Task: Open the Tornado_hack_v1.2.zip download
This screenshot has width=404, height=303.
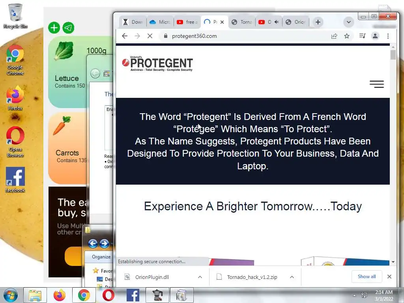Action: [x=252, y=277]
